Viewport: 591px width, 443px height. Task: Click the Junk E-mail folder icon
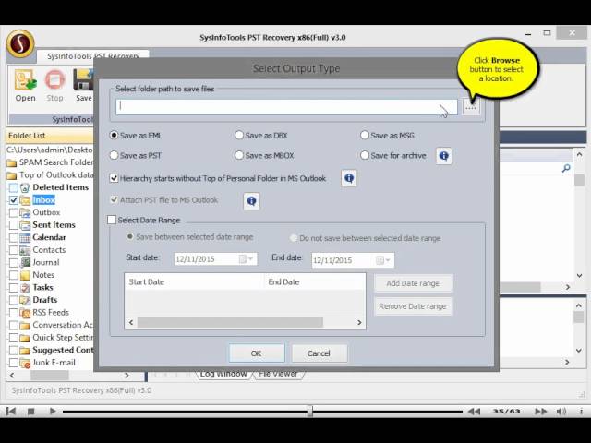tap(25, 363)
